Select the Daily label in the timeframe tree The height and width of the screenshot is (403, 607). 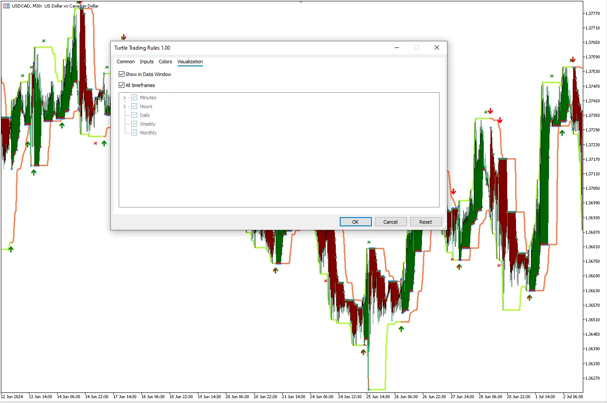[145, 115]
